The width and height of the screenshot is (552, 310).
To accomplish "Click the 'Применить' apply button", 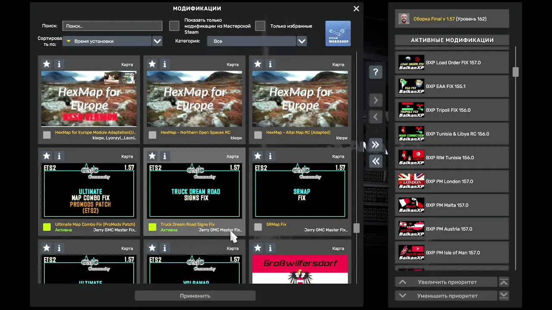I will [x=195, y=296].
